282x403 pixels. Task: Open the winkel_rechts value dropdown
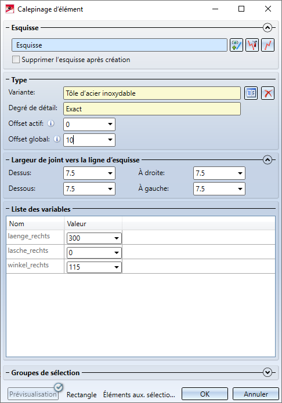pyautogui.click(x=117, y=267)
